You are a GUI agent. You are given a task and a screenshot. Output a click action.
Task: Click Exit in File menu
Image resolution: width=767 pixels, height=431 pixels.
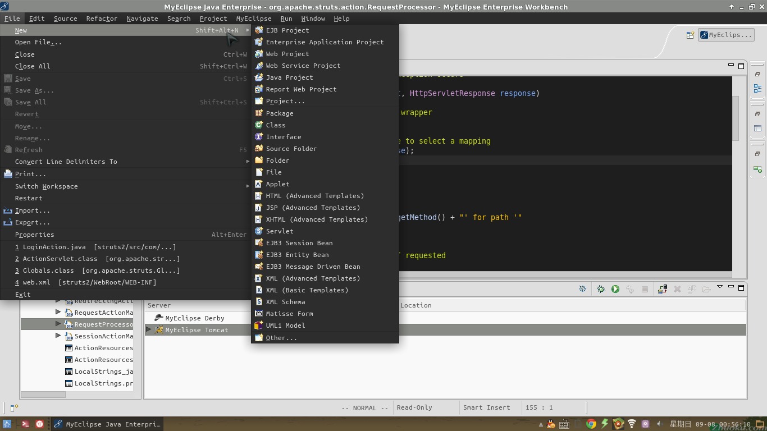(x=125, y=295)
